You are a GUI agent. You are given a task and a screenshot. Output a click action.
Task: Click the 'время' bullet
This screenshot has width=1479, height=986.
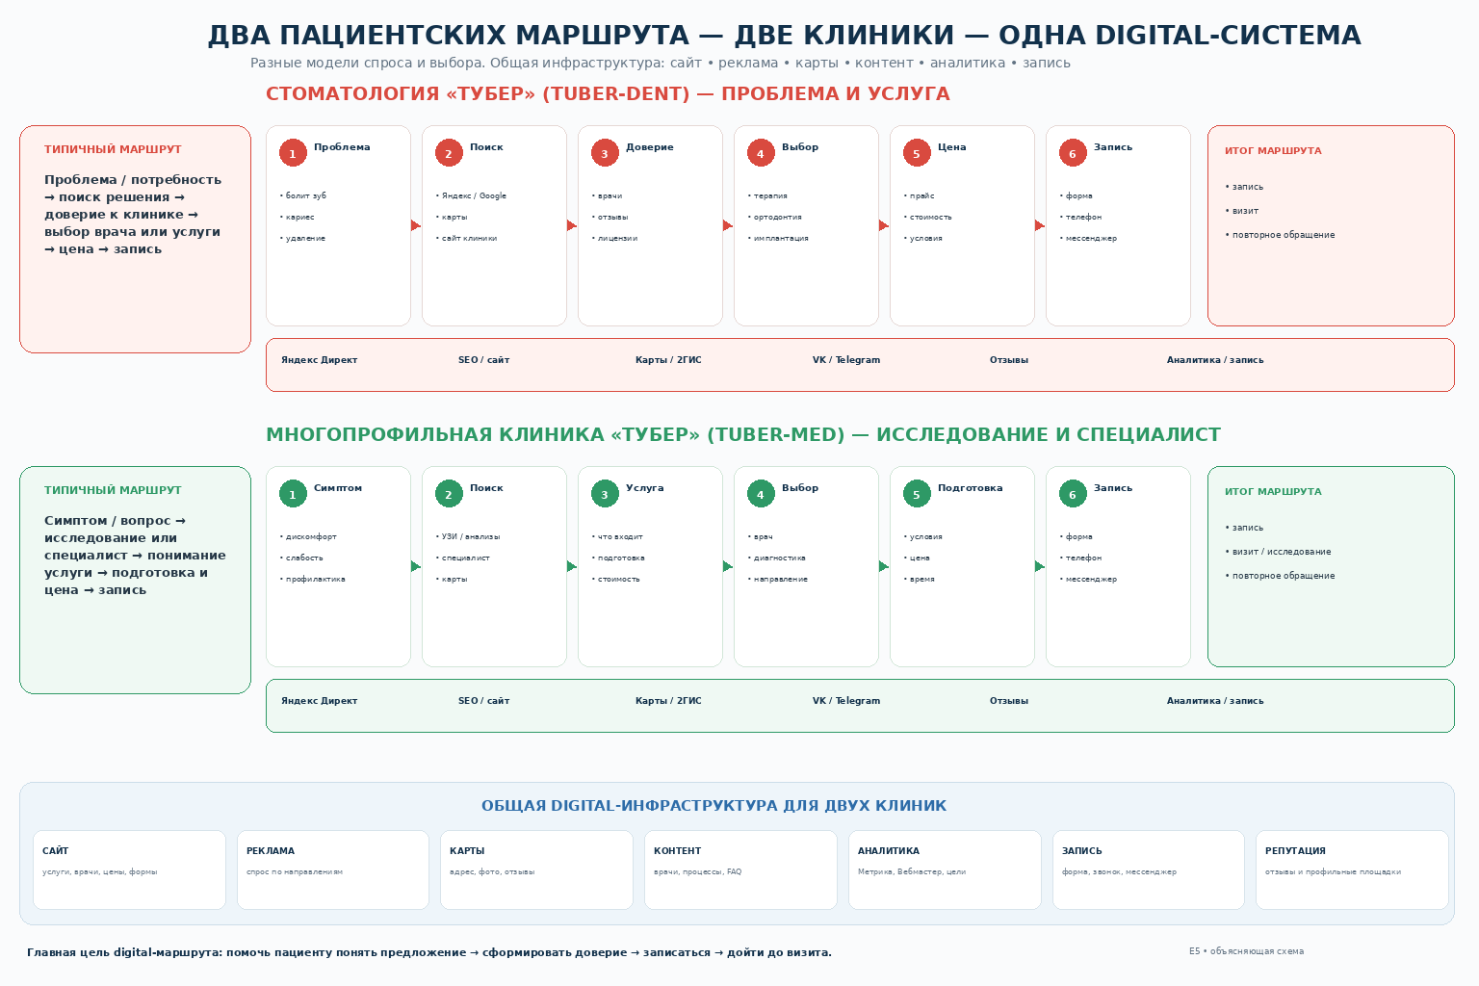click(x=920, y=580)
